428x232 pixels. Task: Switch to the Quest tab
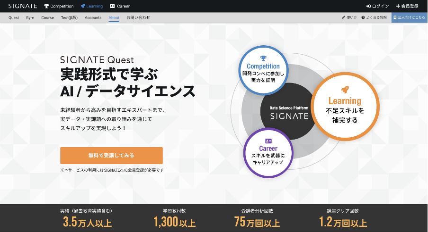pos(14,17)
